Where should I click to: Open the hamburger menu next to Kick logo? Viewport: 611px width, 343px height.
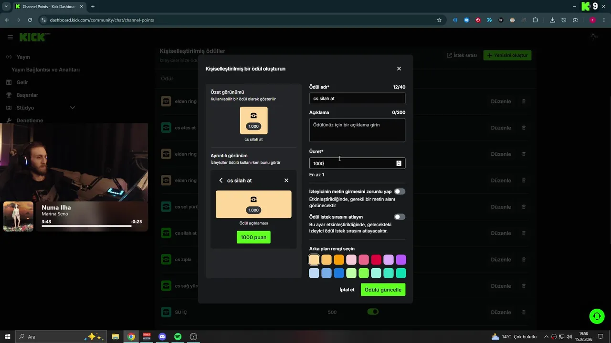click(10, 37)
